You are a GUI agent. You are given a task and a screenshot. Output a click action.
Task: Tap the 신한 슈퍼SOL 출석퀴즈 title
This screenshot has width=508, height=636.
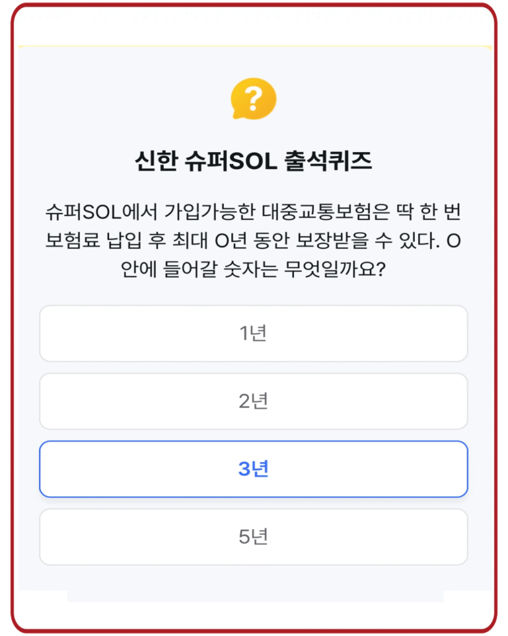tap(253, 159)
